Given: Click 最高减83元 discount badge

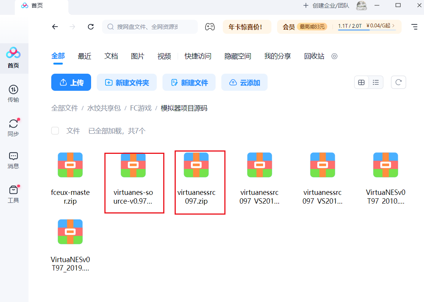Looking at the screenshot, I should click(312, 27).
